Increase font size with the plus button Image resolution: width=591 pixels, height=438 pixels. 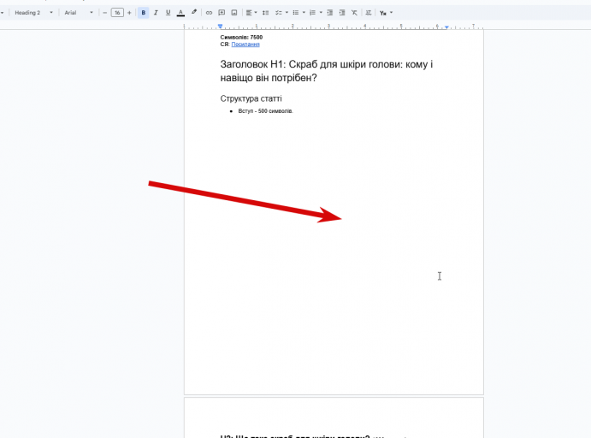[x=129, y=13]
